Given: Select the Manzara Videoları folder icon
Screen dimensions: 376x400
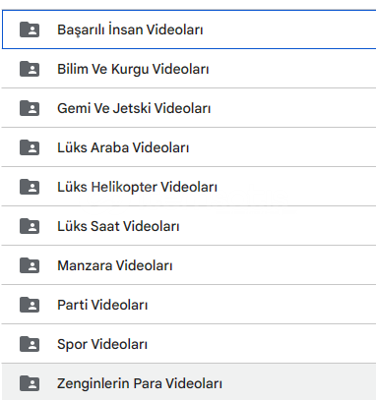Looking at the screenshot, I should (30, 265).
